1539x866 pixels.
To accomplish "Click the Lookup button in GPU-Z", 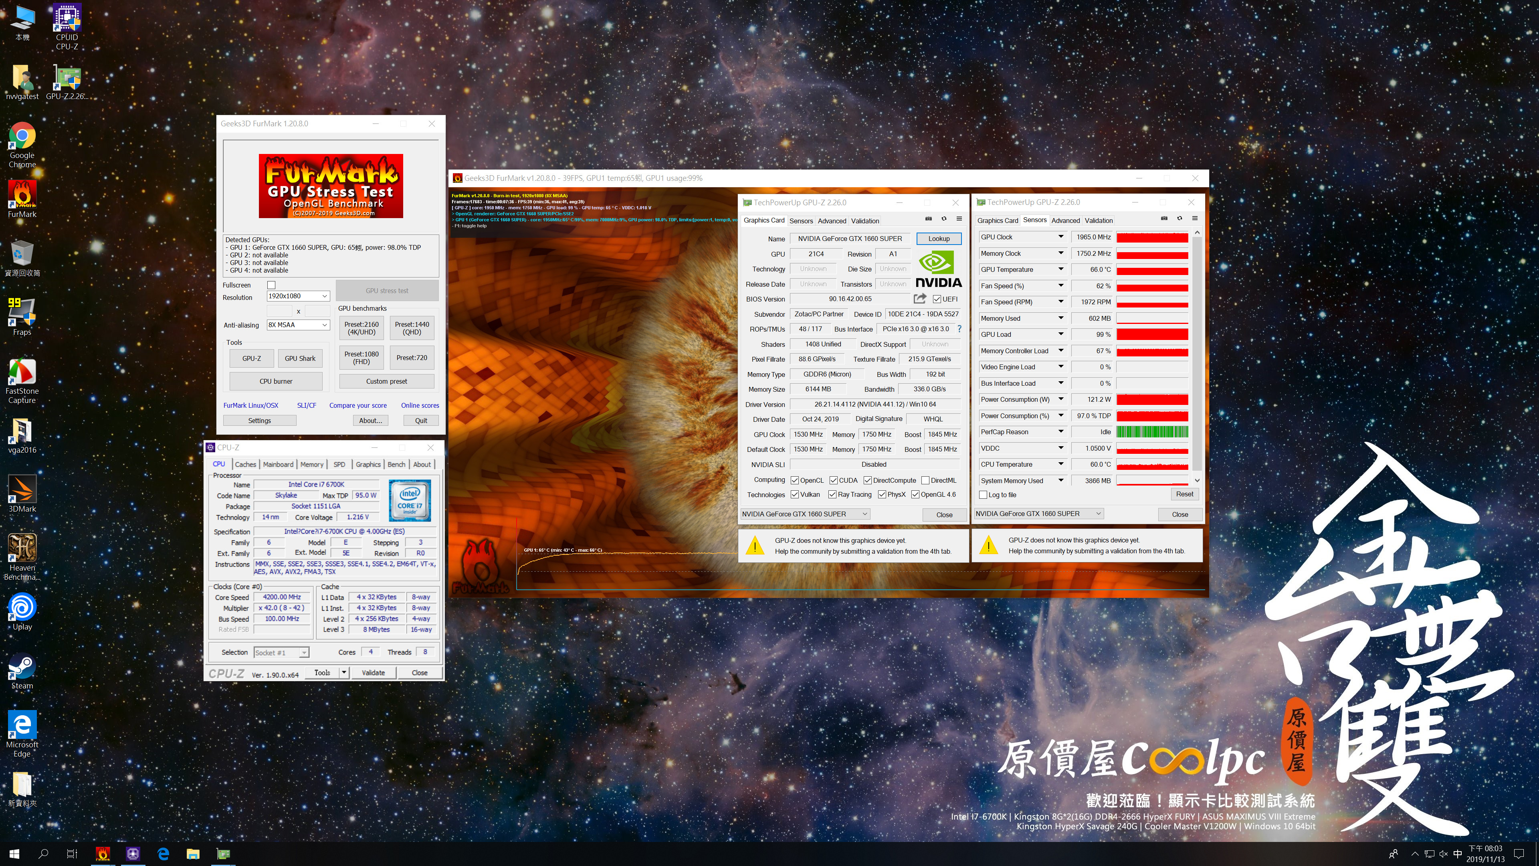I will (x=939, y=239).
